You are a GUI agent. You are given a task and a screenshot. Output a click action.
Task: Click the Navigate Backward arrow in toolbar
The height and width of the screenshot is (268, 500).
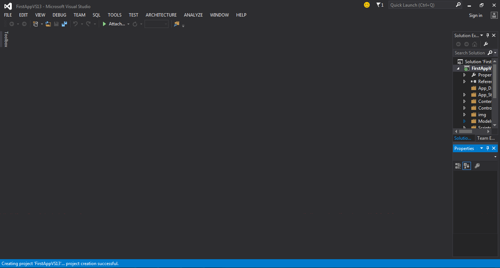[x=12, y=24]
